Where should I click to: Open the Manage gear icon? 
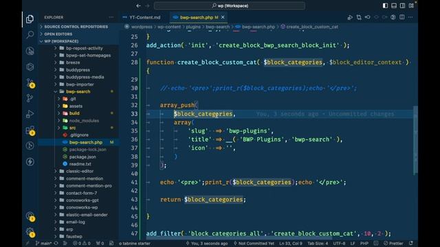(x=30, y=232)
